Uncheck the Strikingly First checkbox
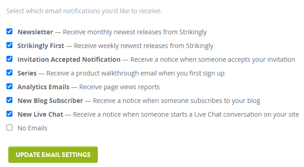304x167 pixels. [9, 45]
